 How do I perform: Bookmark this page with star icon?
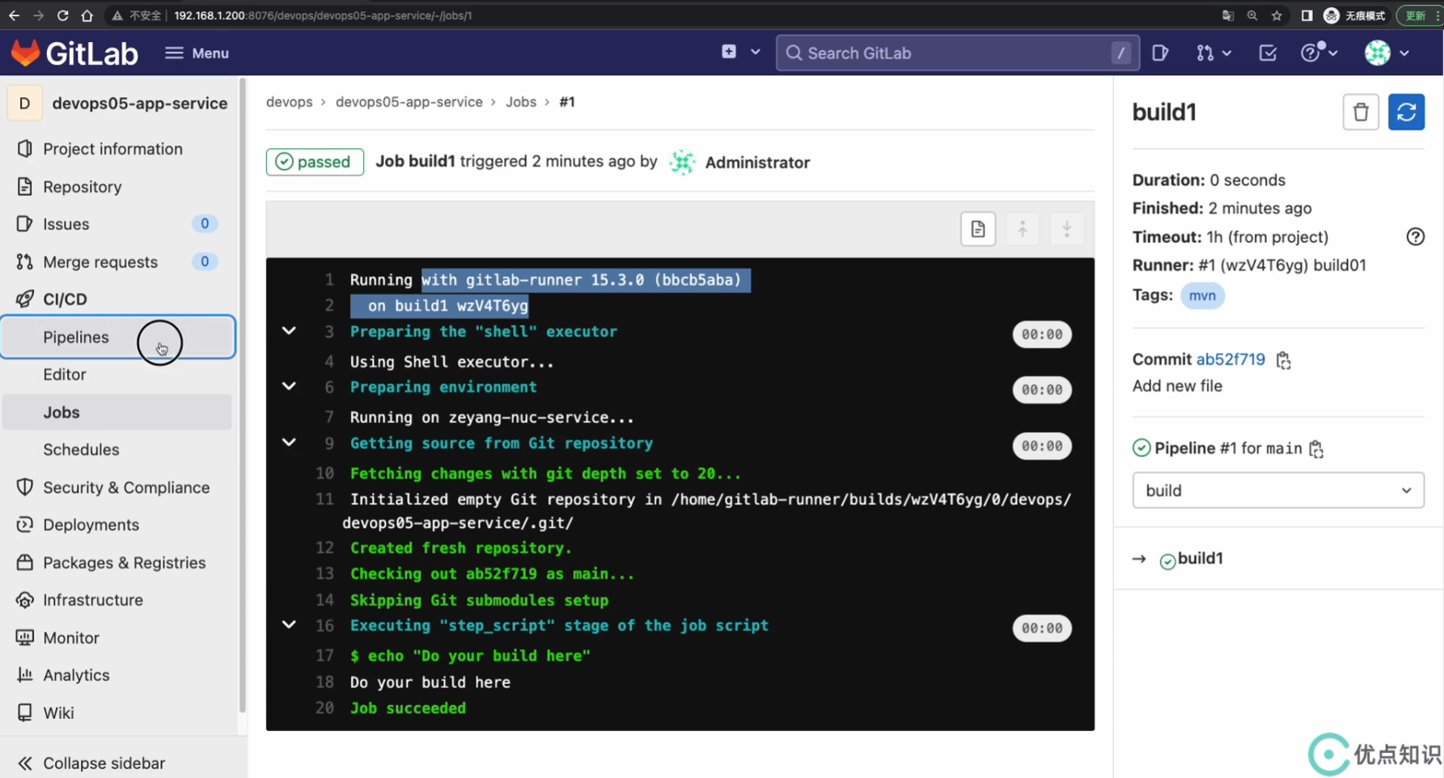point(1277,15)
